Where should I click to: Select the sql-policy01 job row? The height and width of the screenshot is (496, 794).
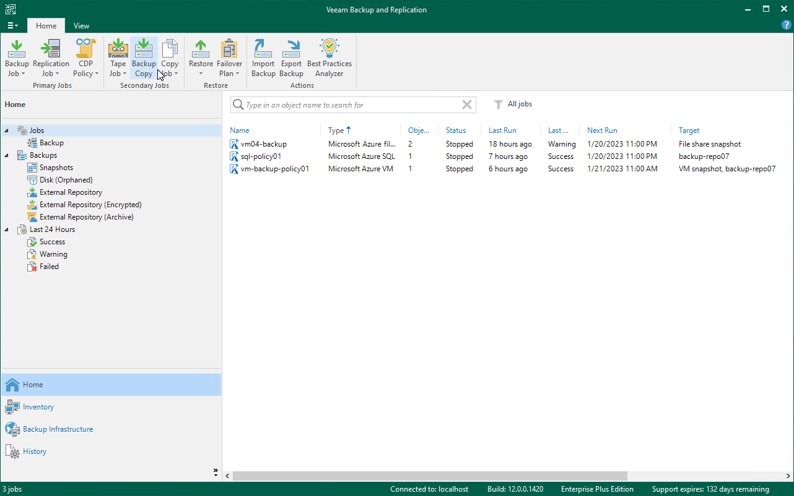pos(508,156)
